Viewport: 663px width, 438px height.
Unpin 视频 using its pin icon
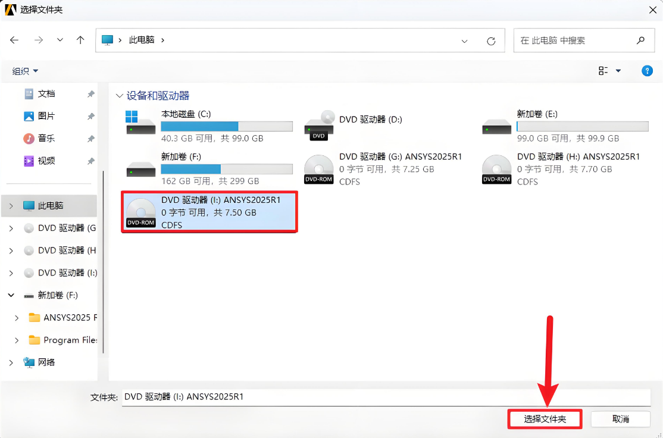pos(90,161)
